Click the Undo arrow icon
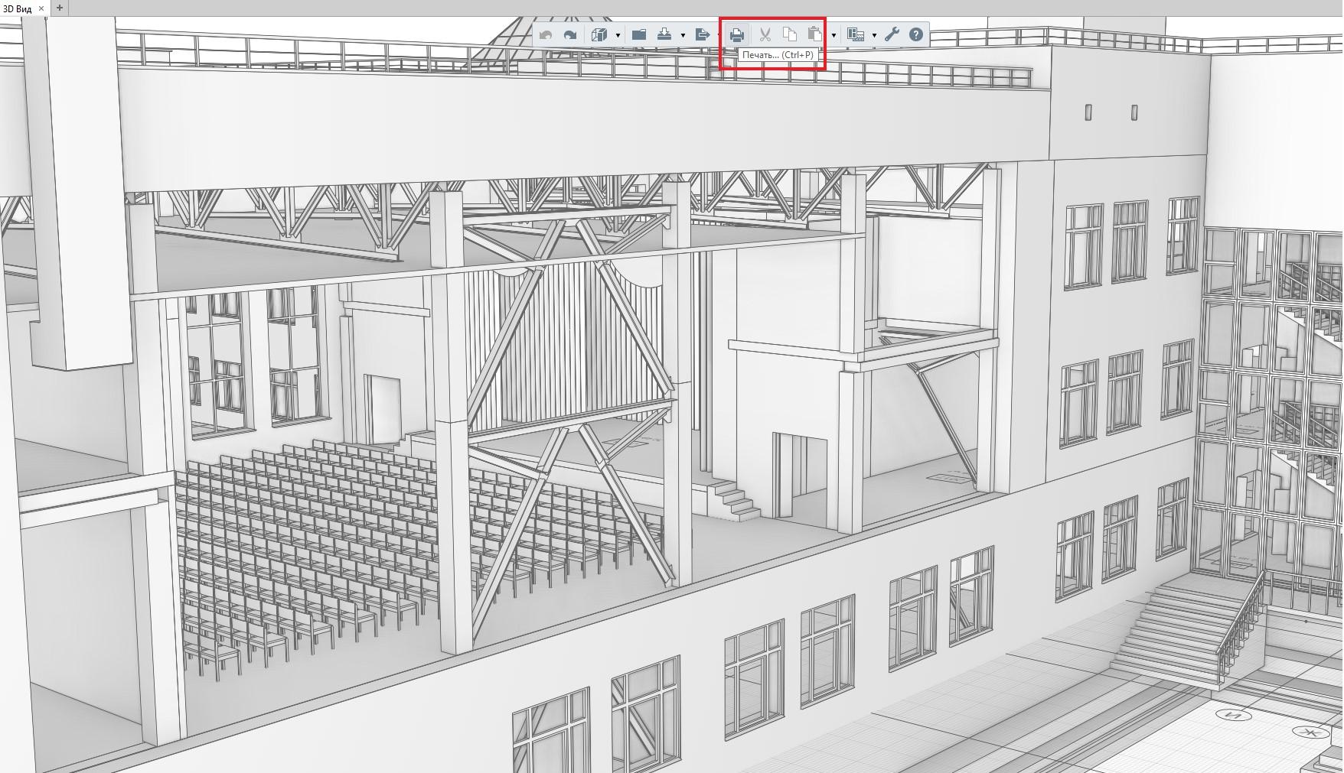The image size is (1344, 773). pyautogui.click(x=546, y=34)
